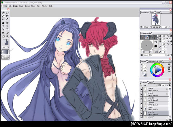This screenshot has height=127, width=173.
Task: Switch to the Brushes tab
Action: point(159,61)
